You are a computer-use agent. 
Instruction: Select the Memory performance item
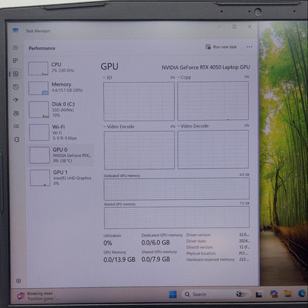(x=61, y=88)
